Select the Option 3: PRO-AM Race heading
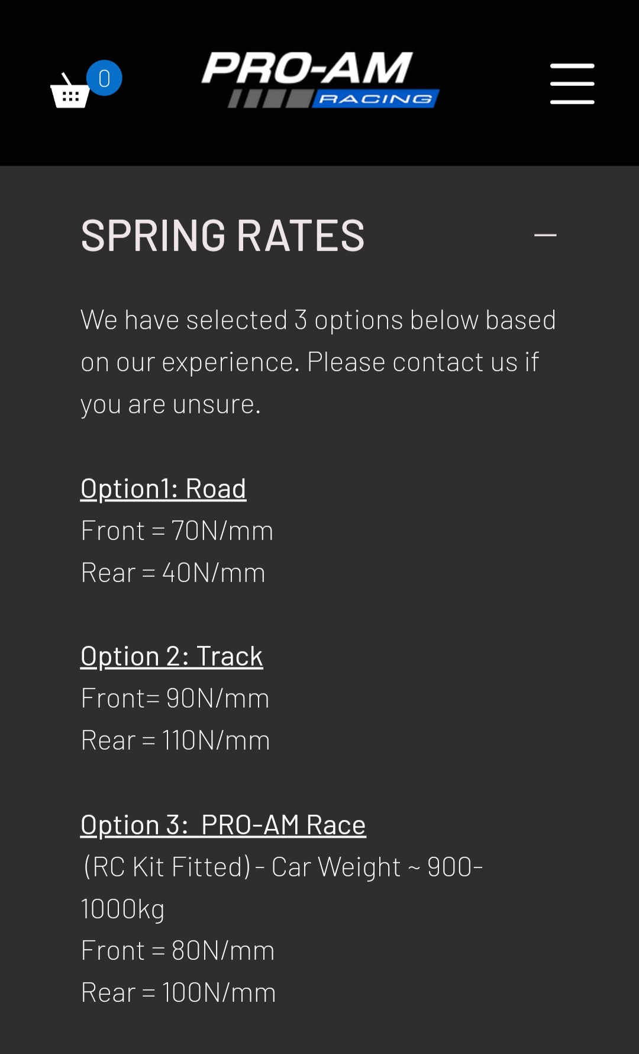 pyautogui.click(x=223, y=825)
